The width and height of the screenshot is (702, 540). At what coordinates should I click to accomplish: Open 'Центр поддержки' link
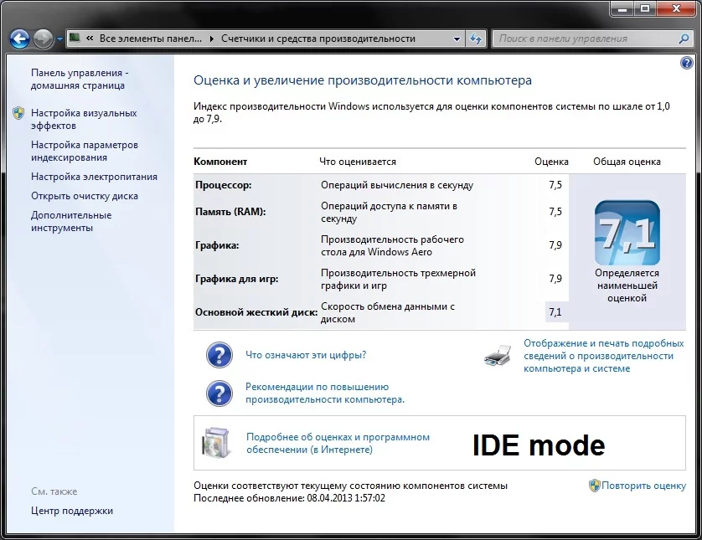click(72, 511)
